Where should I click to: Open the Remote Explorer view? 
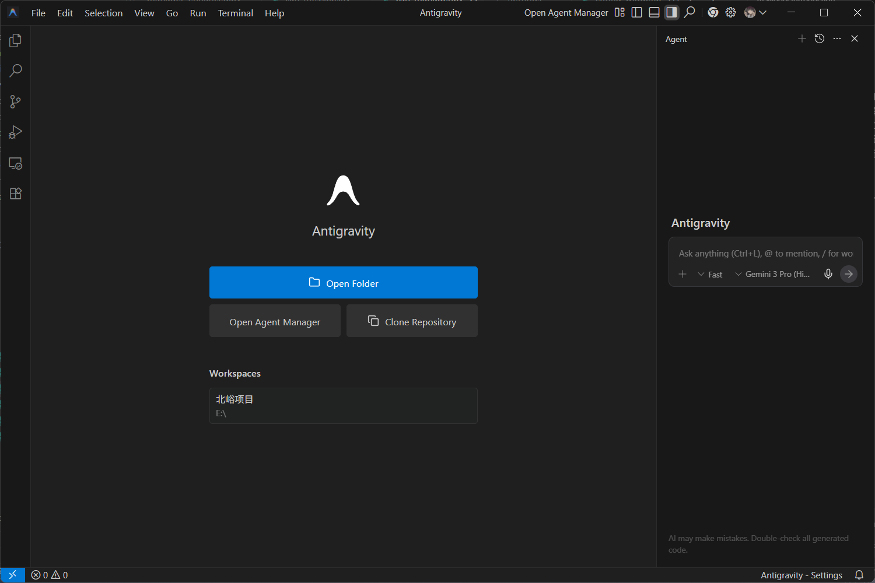pyautogui.click(x=16, y=163)
